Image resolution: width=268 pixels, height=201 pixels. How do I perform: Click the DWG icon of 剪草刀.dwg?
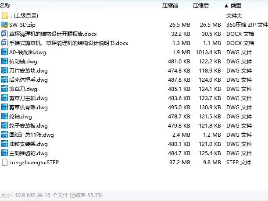click(4, 89)
